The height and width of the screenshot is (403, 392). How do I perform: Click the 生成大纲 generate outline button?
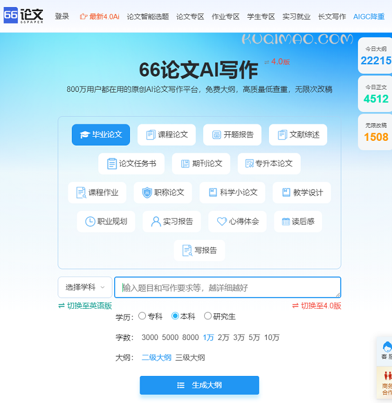pyautogui.click(x=200, y=385)
